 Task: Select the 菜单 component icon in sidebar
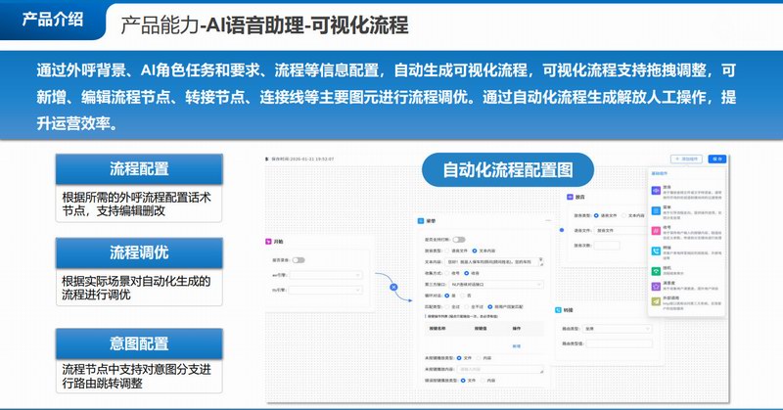(x=655, y=208)
